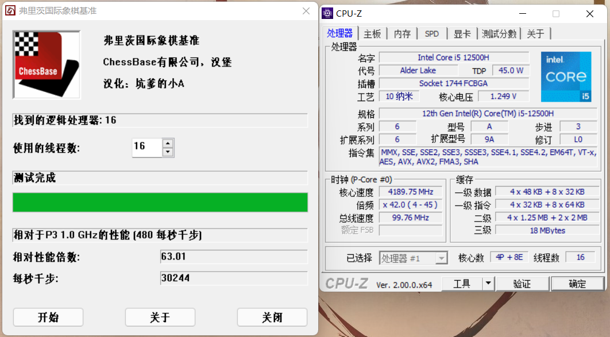Click the CPU-Z title bar icon
The image size is (610, 337).
click(327, 14)
